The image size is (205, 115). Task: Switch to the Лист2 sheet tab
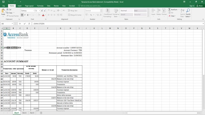pos(24,113)
